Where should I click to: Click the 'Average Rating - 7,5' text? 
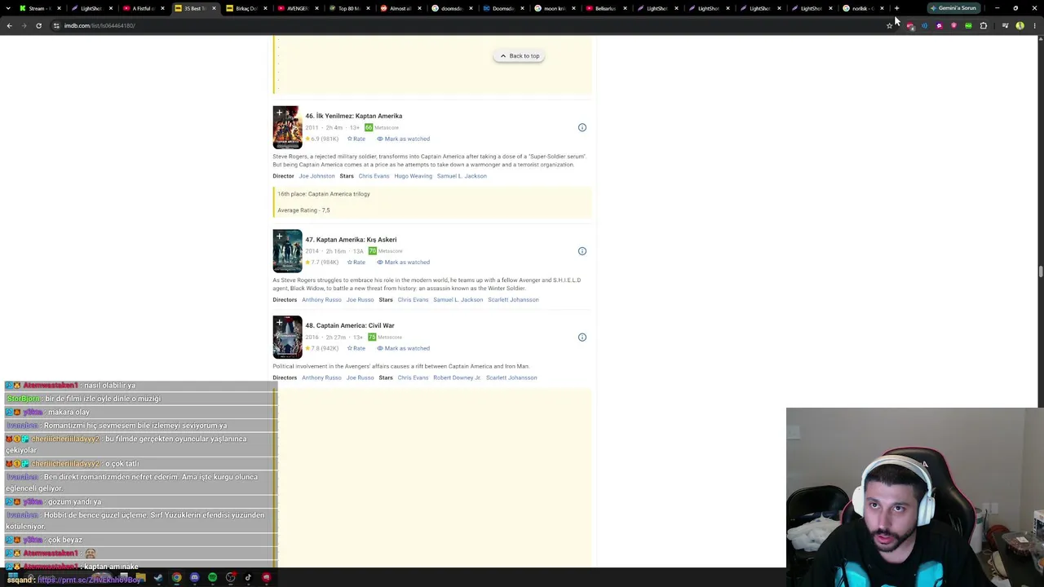303,210
